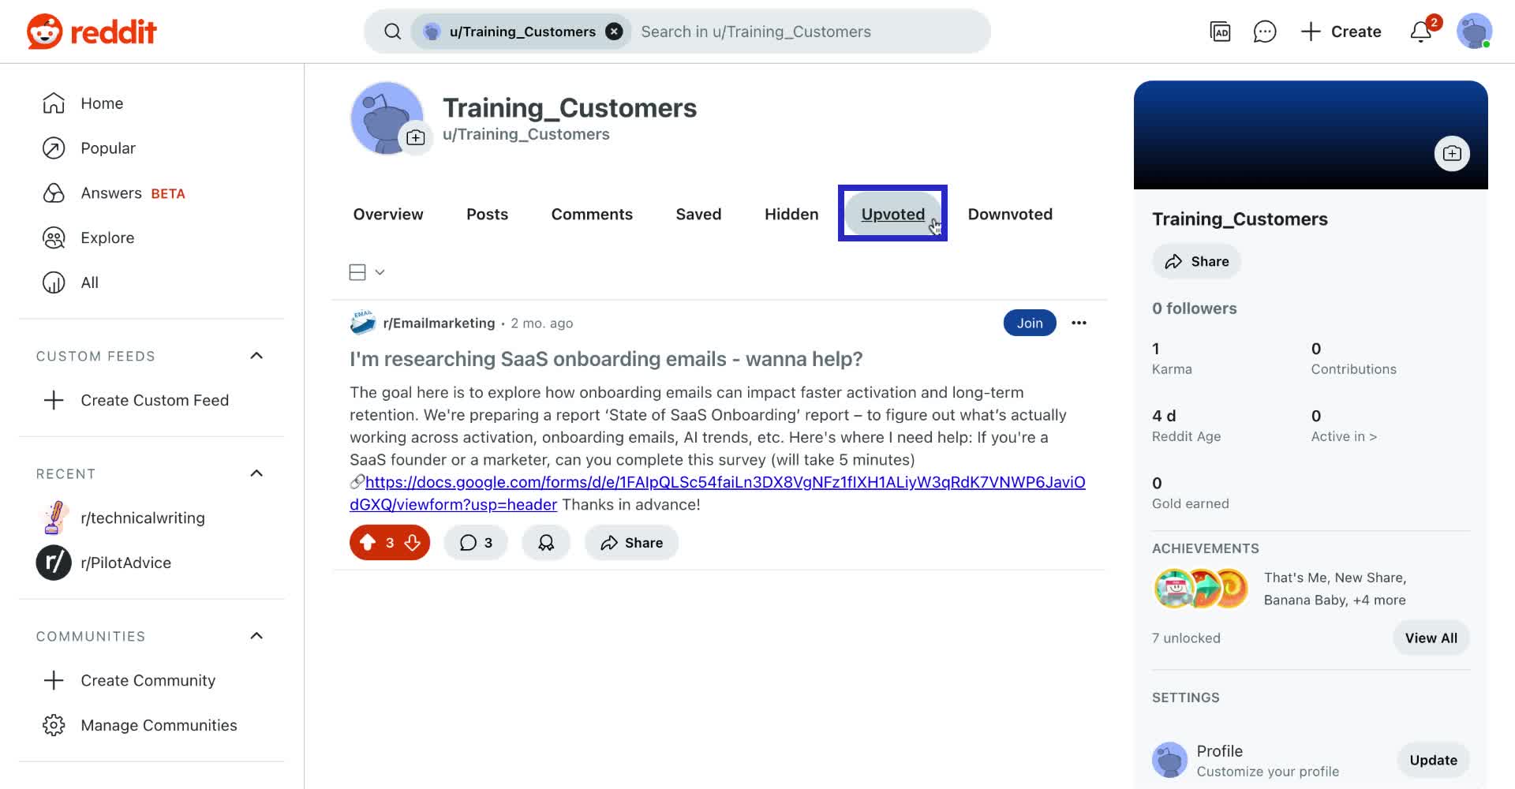Open the achievement badge thumbnails
The height and width of the screenshot is (789, 1515).
click(x=1200, y=588)
